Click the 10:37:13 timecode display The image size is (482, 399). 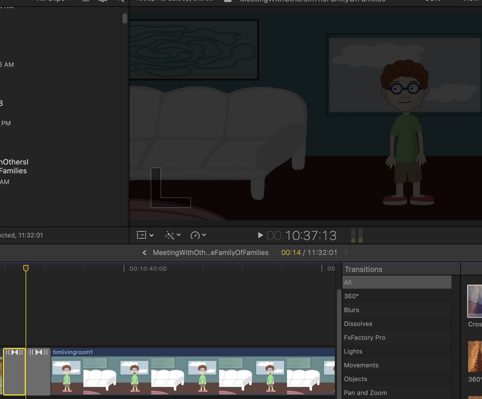tap(302, 236)
